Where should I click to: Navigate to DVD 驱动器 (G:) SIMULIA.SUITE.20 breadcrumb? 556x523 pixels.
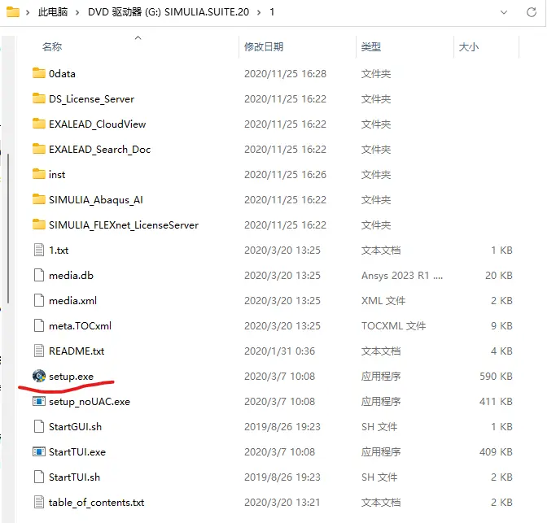click(x=169, y=12)
